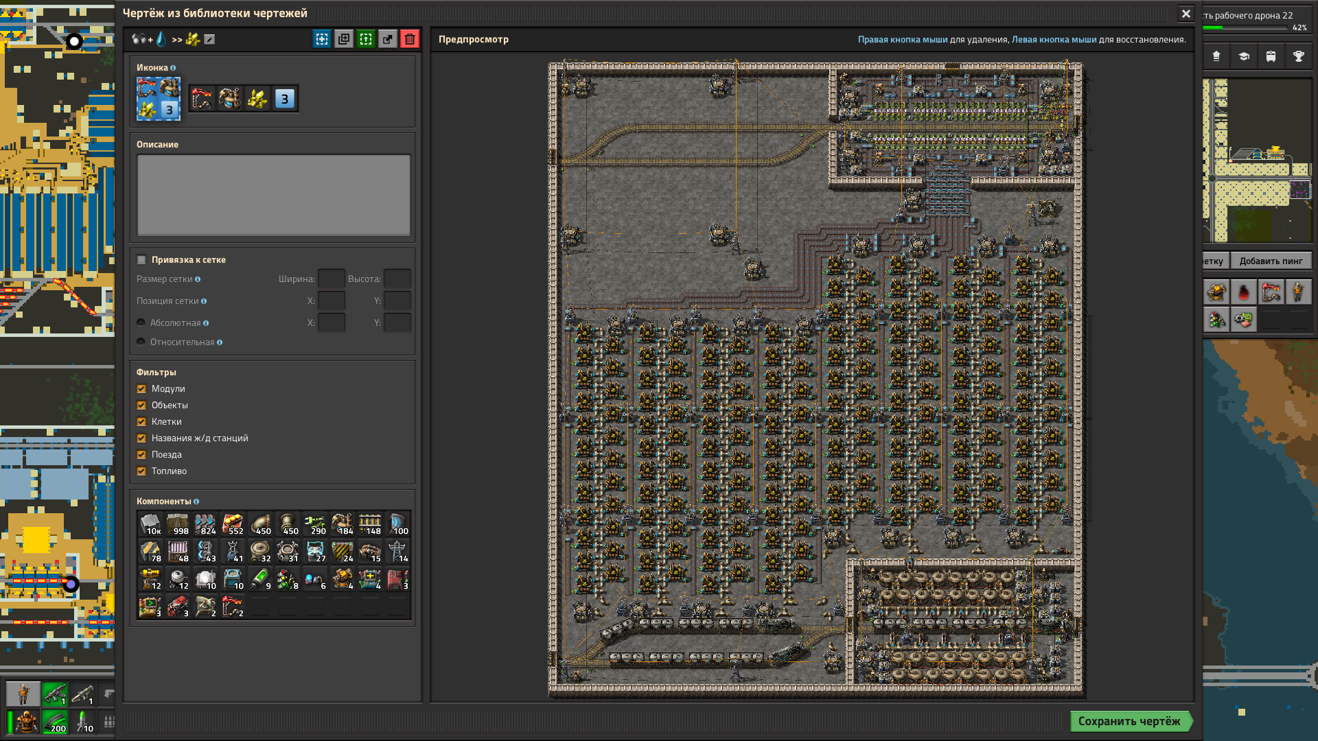This screenshot has height=741, width=1318.
Task: Toggle the Топливо filter checkbox
Action: pyautogui.click(x=141, y=471)
